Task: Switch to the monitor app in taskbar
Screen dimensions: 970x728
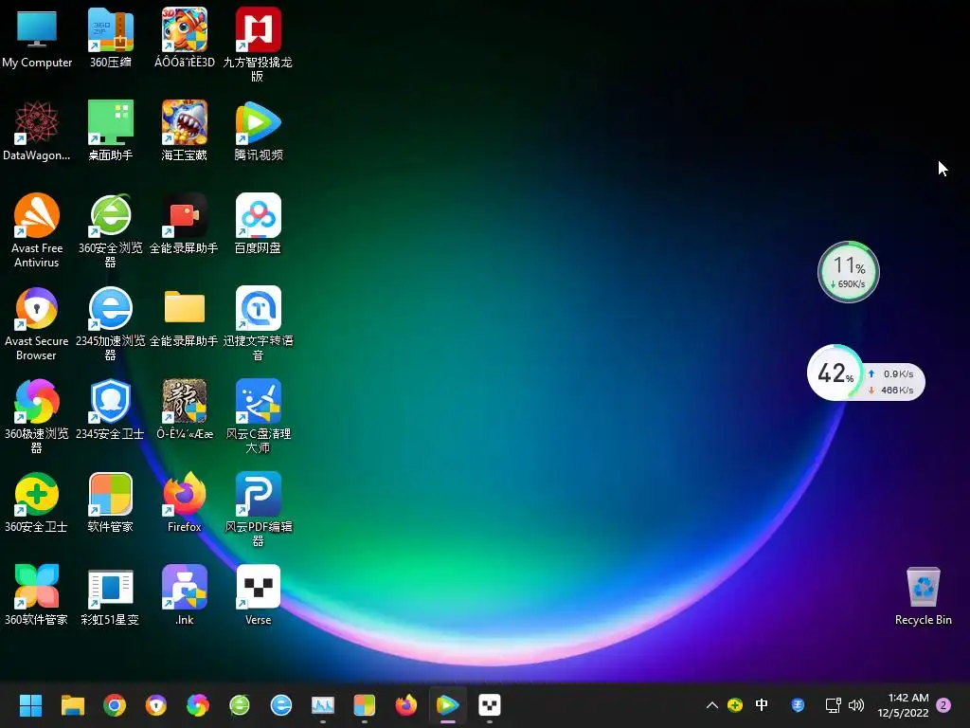Action: click(323, 705)
